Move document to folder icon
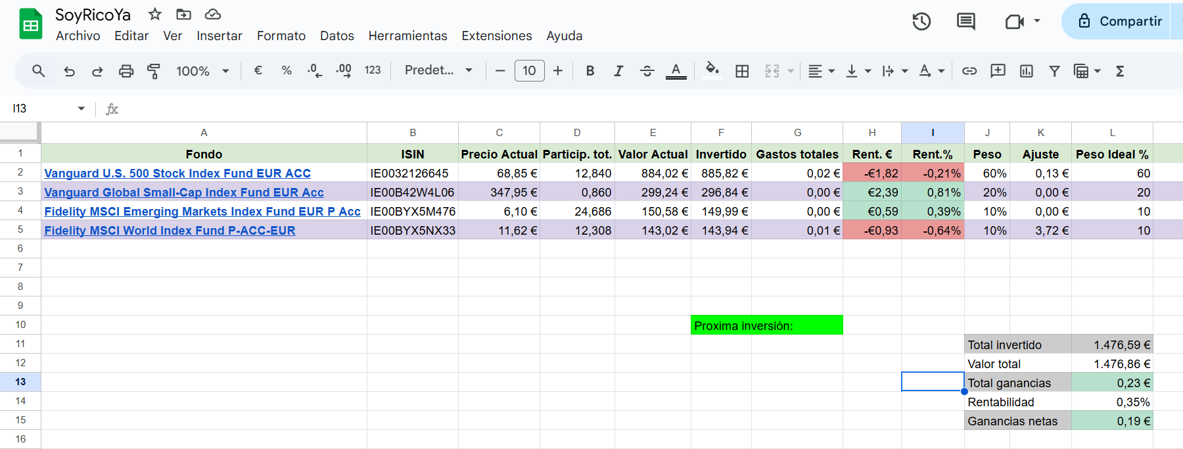Viewport: 1183px width, 449px height. coord(184,14)
